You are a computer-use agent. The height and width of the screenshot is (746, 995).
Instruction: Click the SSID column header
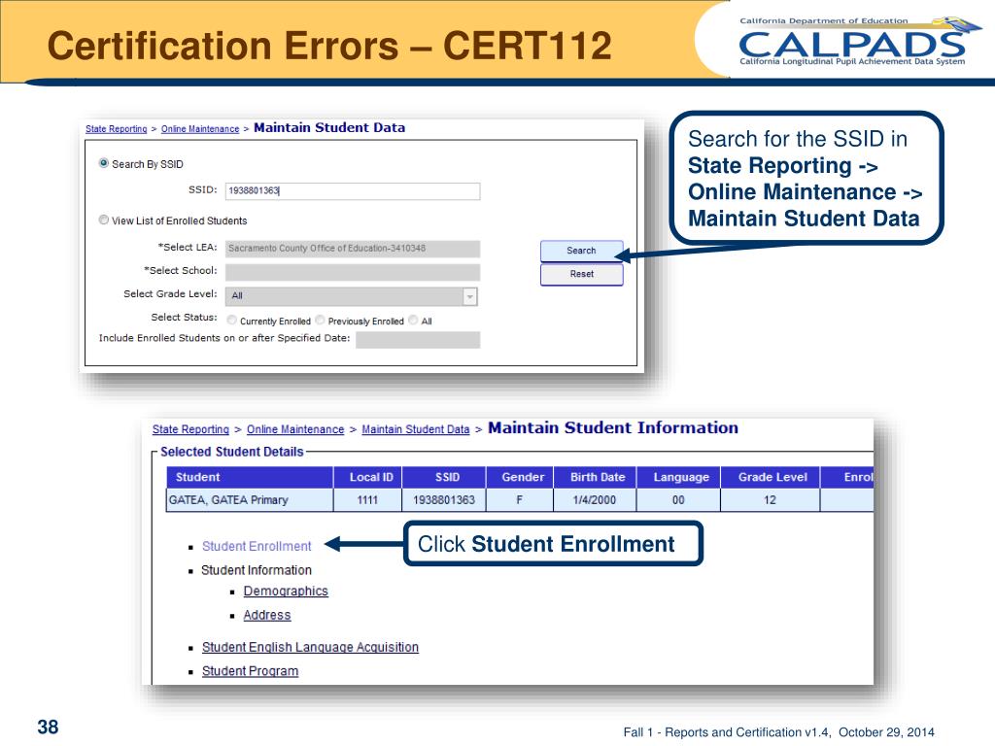click(x=443, y=477)
